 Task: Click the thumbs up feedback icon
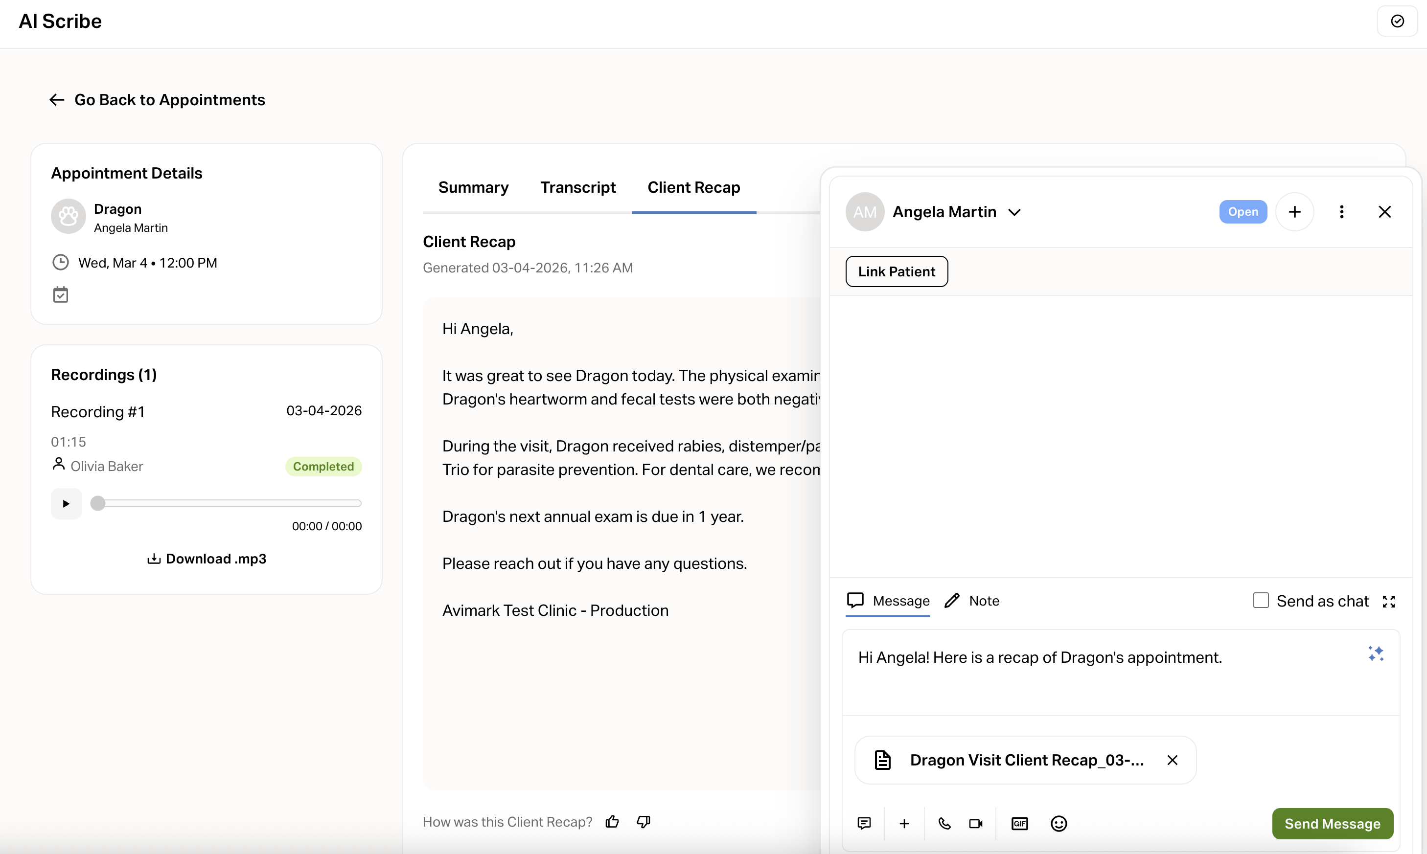click(x=612, y=821)
